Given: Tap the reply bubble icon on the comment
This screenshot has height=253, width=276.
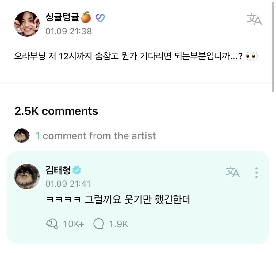Looking at the screenshot, I should [x=98, y=224].
